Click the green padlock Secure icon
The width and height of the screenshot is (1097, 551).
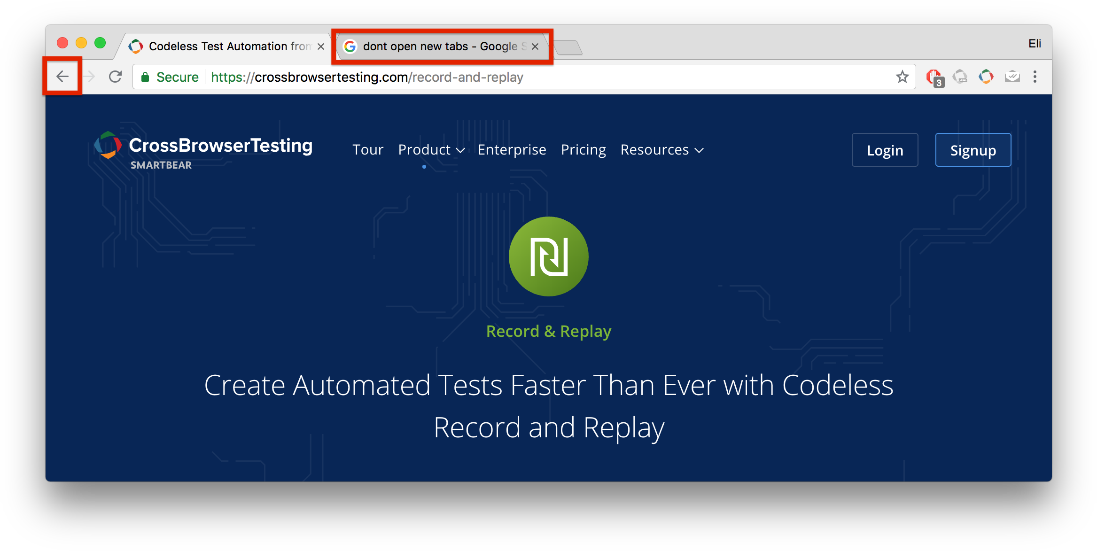145,77
